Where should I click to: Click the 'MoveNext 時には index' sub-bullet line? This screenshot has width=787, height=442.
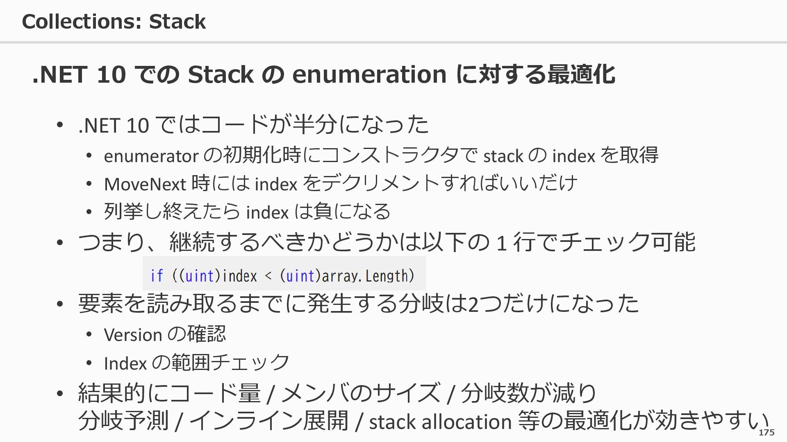pyautogui.click(x=341, y=184)
